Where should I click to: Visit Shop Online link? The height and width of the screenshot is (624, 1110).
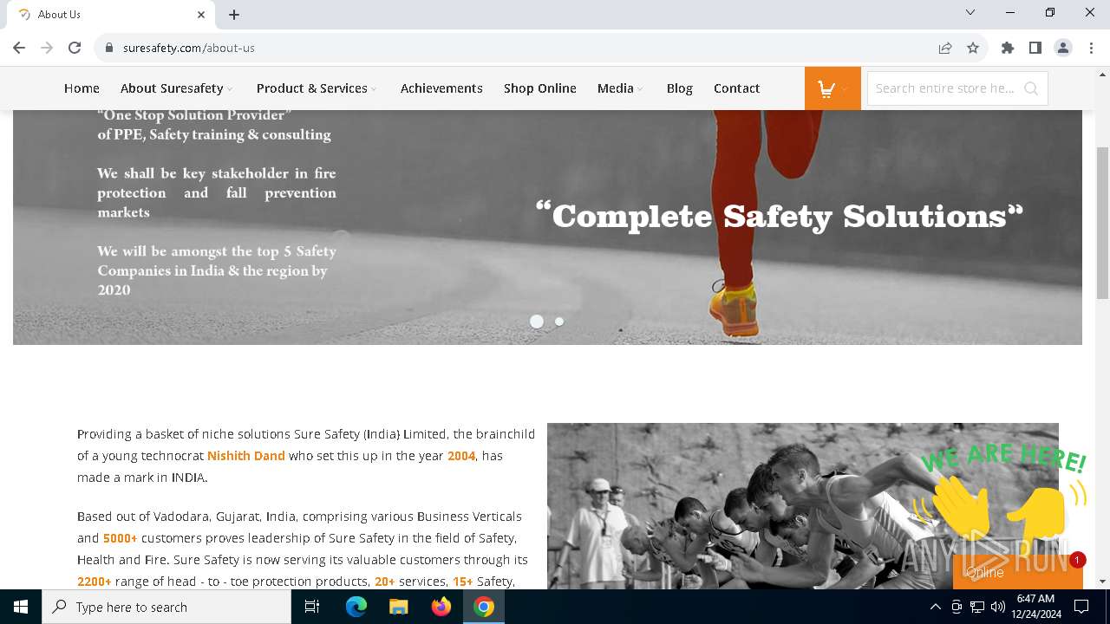tap(540, 88)
